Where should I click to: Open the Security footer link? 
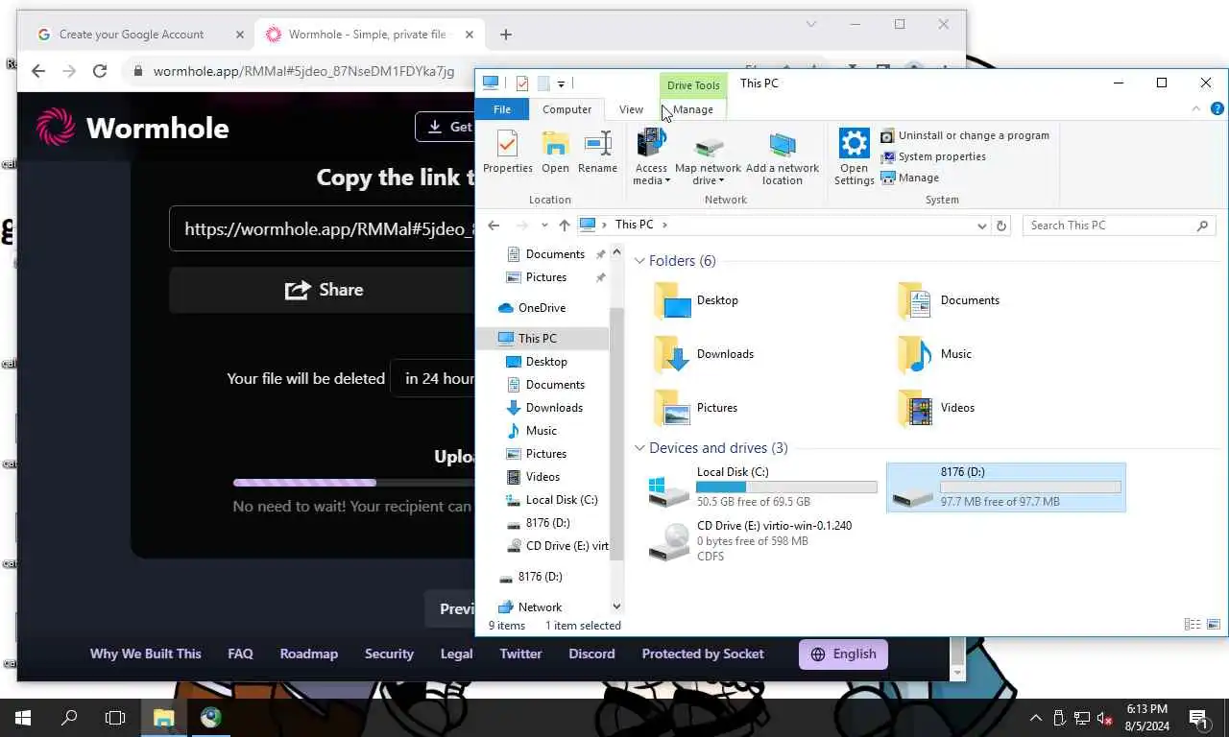(x=389, y=654)
